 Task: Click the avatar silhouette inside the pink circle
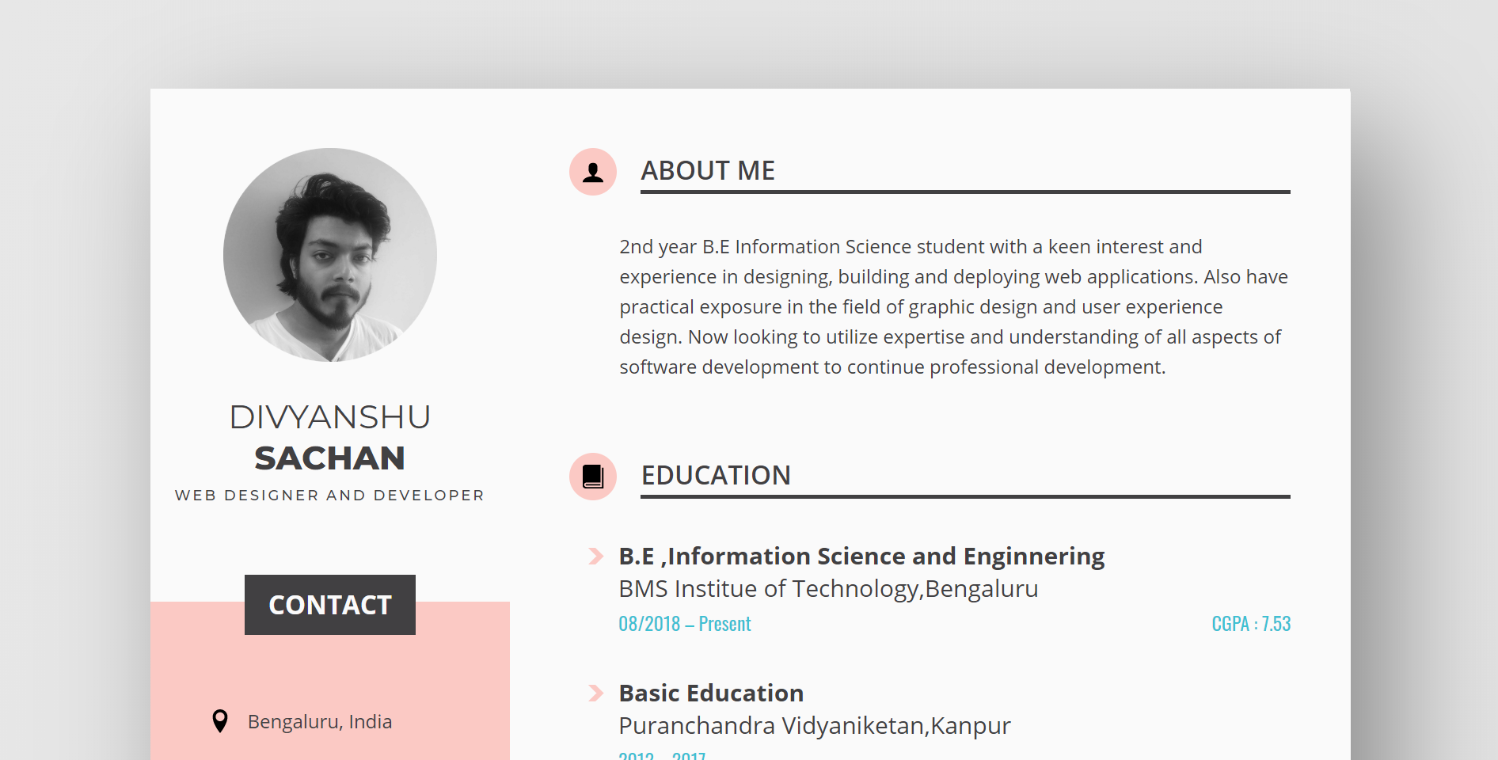pyautogui.click(x=592, y=171)
